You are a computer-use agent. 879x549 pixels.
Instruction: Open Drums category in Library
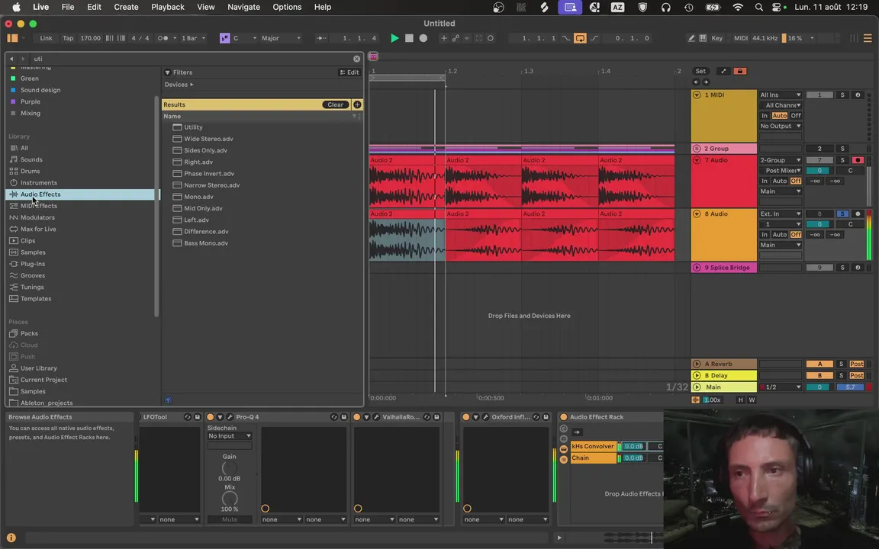30,171
